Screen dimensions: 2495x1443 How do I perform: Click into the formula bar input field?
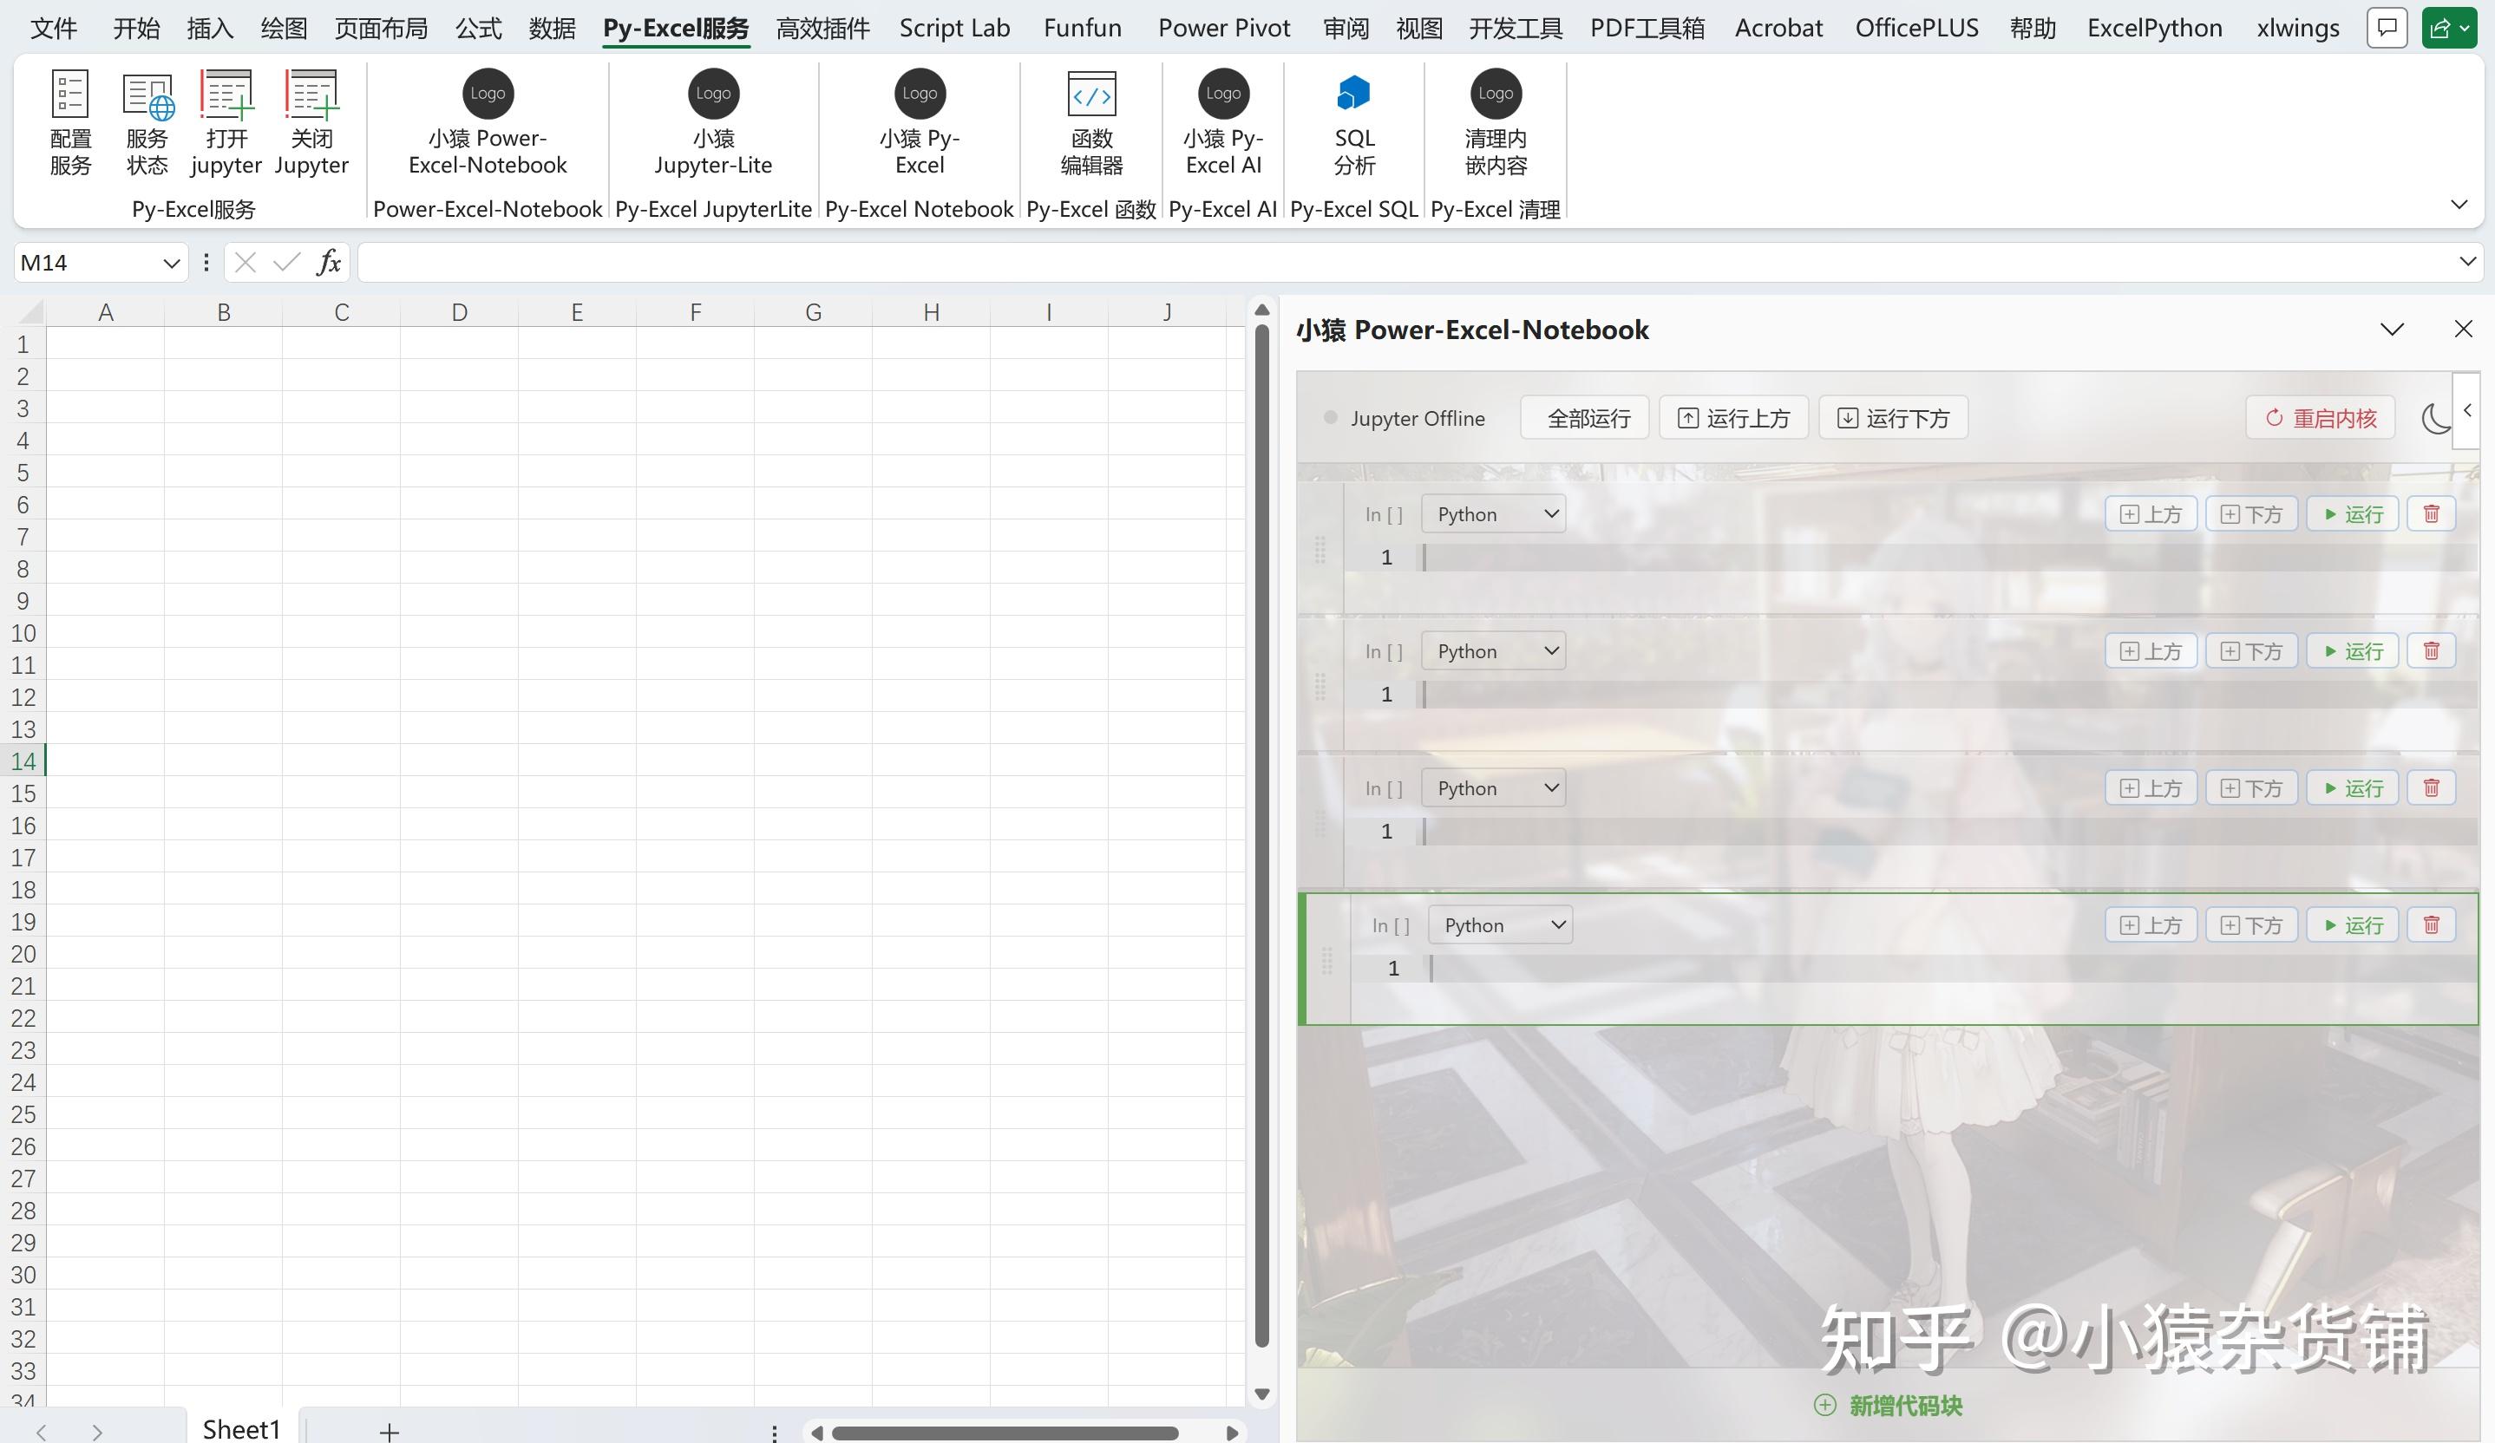point(1386,264)
